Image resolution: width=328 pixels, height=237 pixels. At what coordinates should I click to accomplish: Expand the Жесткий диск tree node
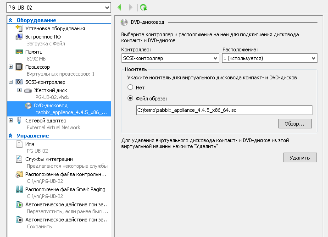[x=19, y=90]
